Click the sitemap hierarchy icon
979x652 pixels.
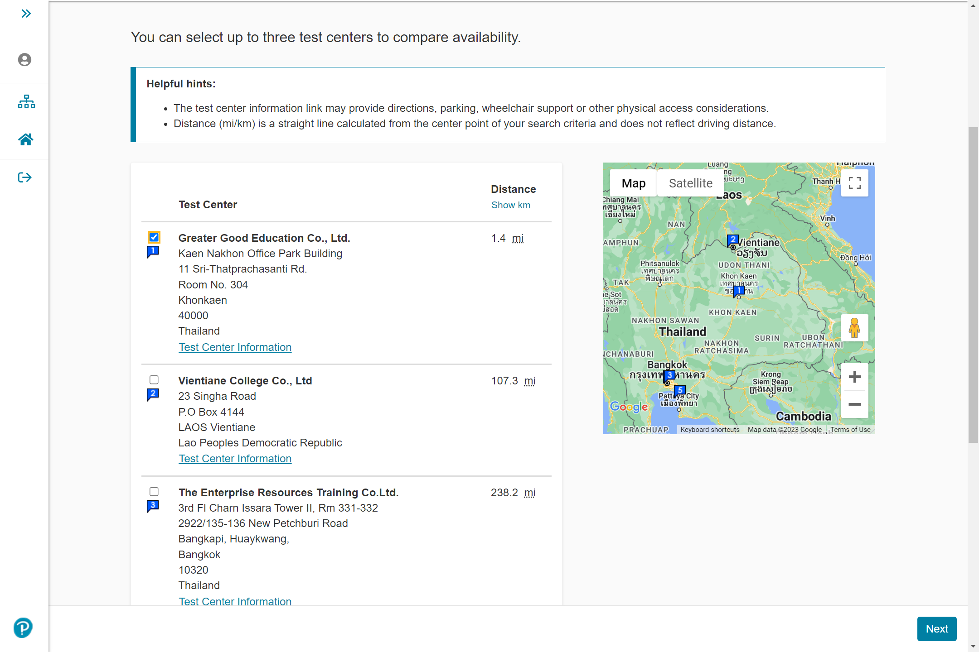(26, 101)
